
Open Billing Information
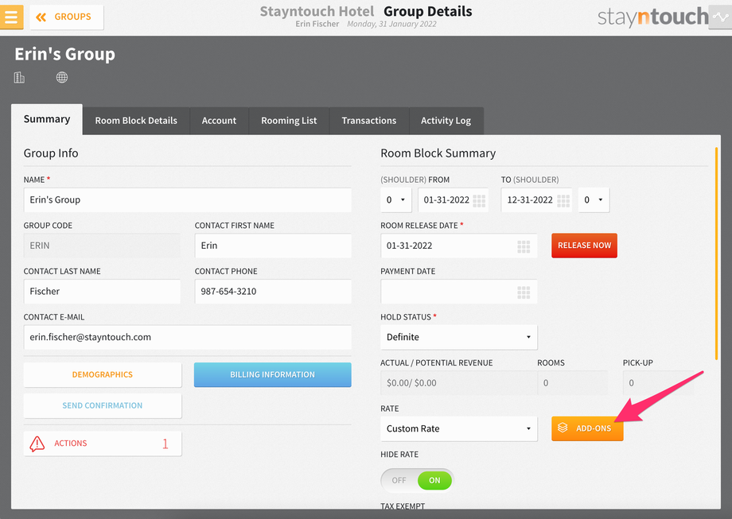point(273,375)
